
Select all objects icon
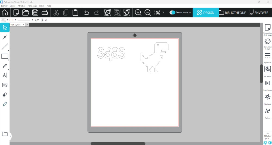point(107,13)
